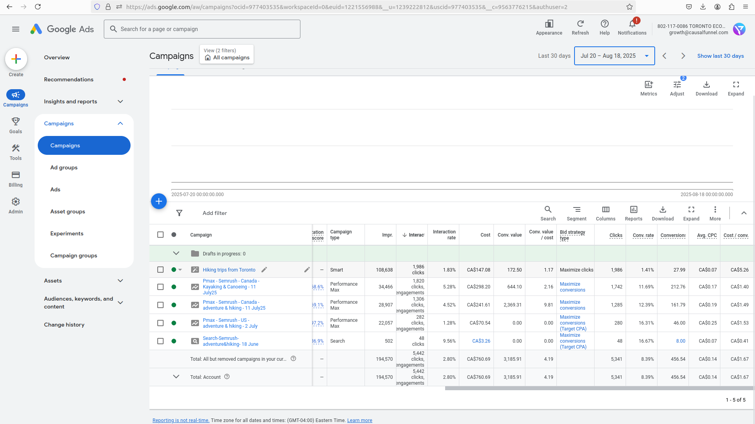The image size is (755, 424).
Task: Click the Google Ads logo
Action: point(62,29)
